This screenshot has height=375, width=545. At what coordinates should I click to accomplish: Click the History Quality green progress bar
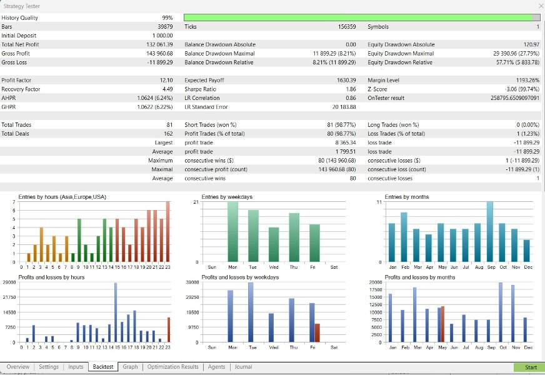(362, 17)
